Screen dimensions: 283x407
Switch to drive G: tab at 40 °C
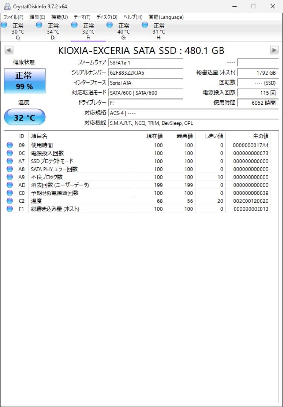tap(124, 31)
